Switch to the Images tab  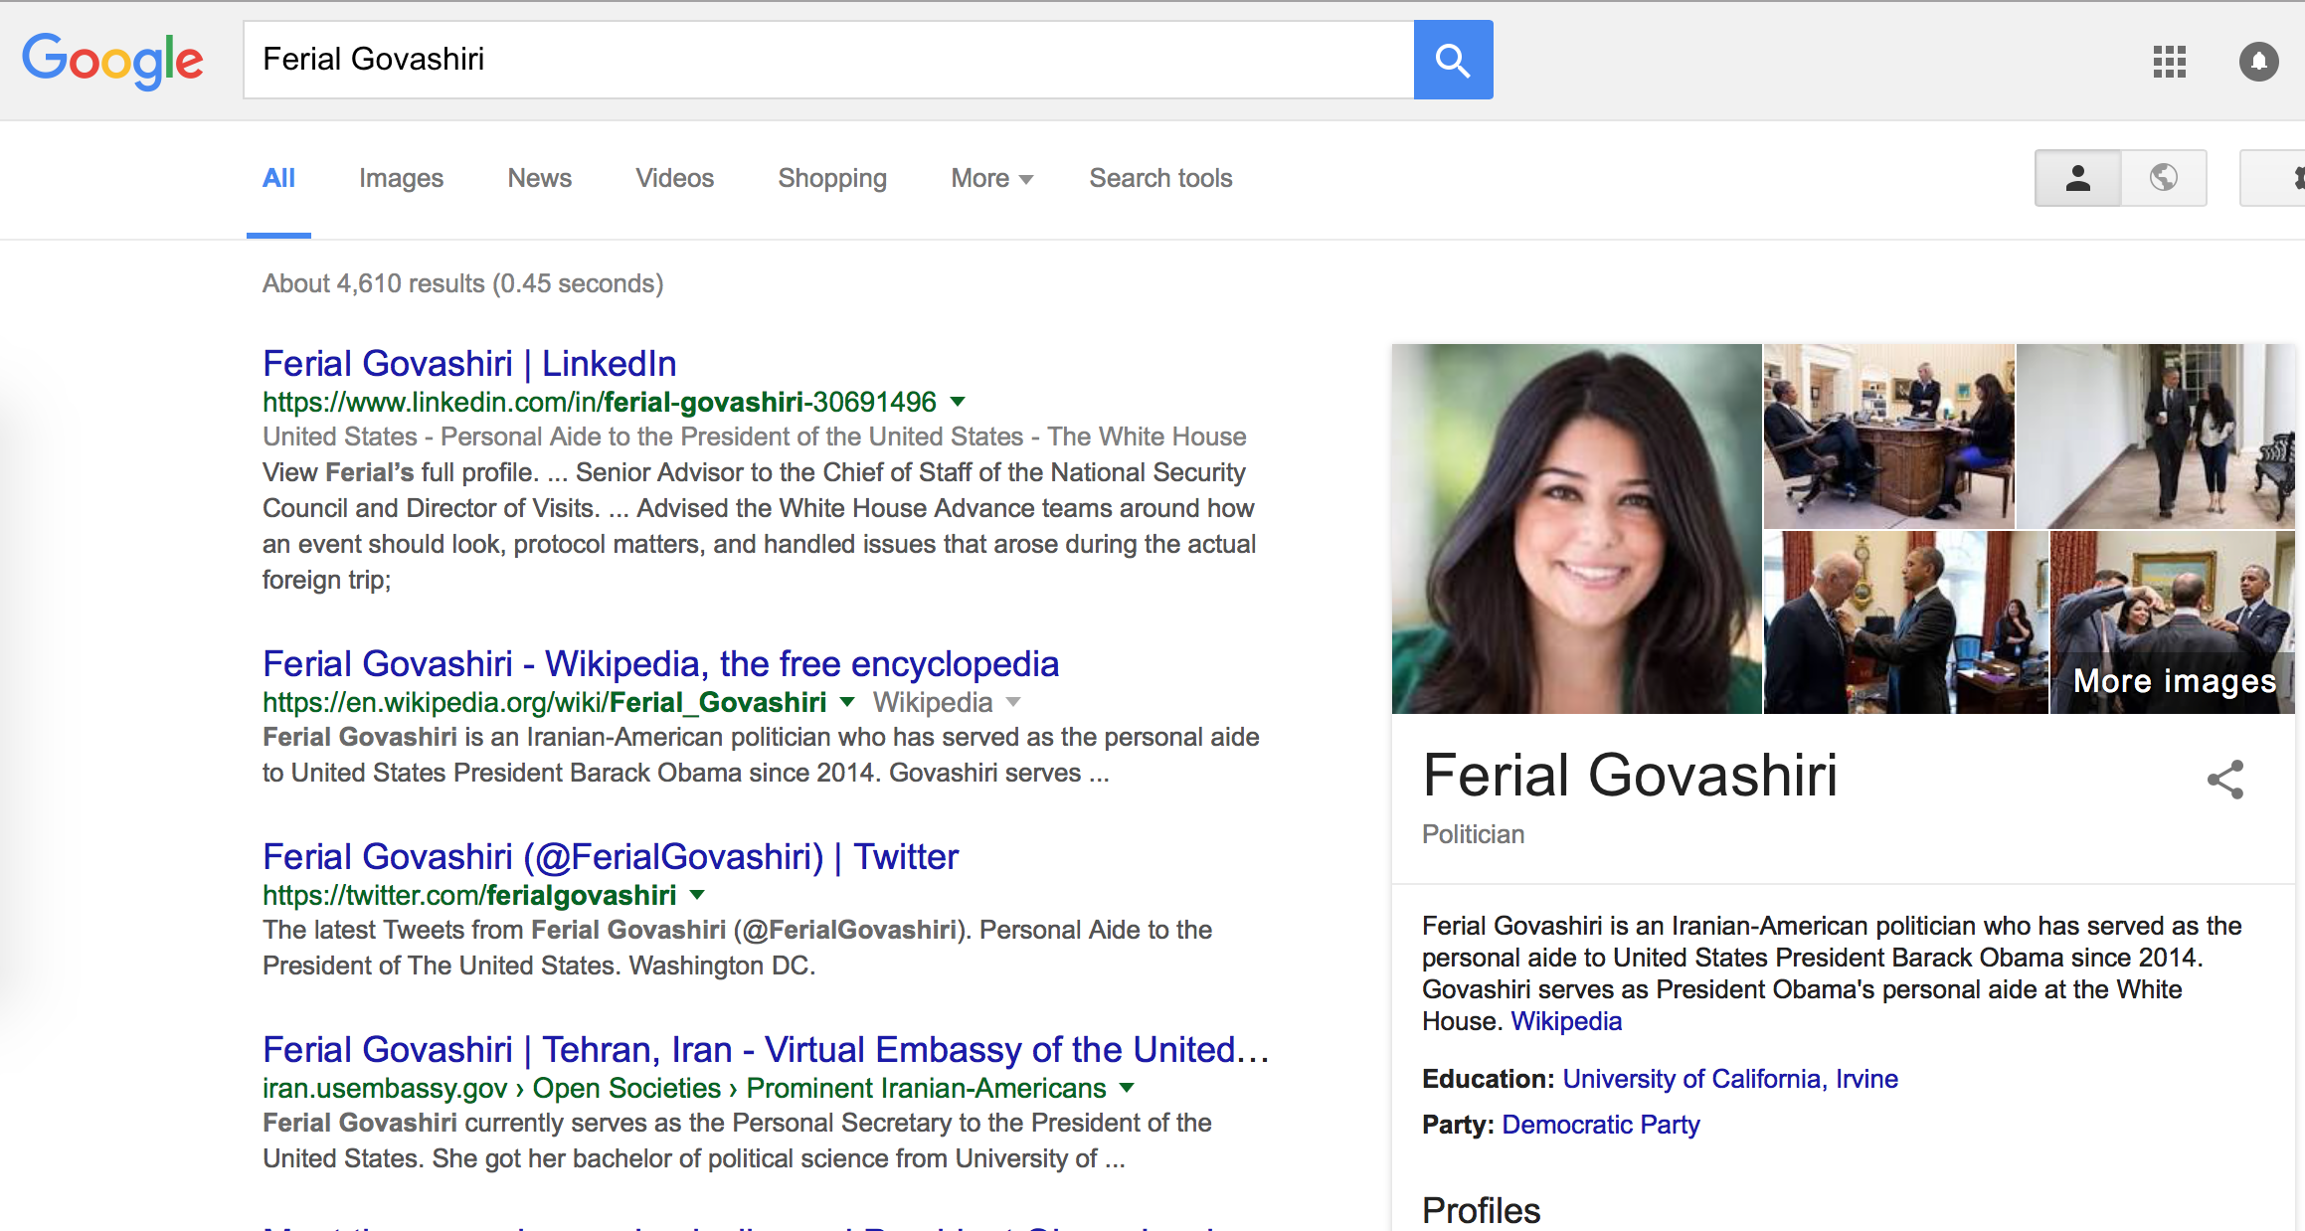401,178
